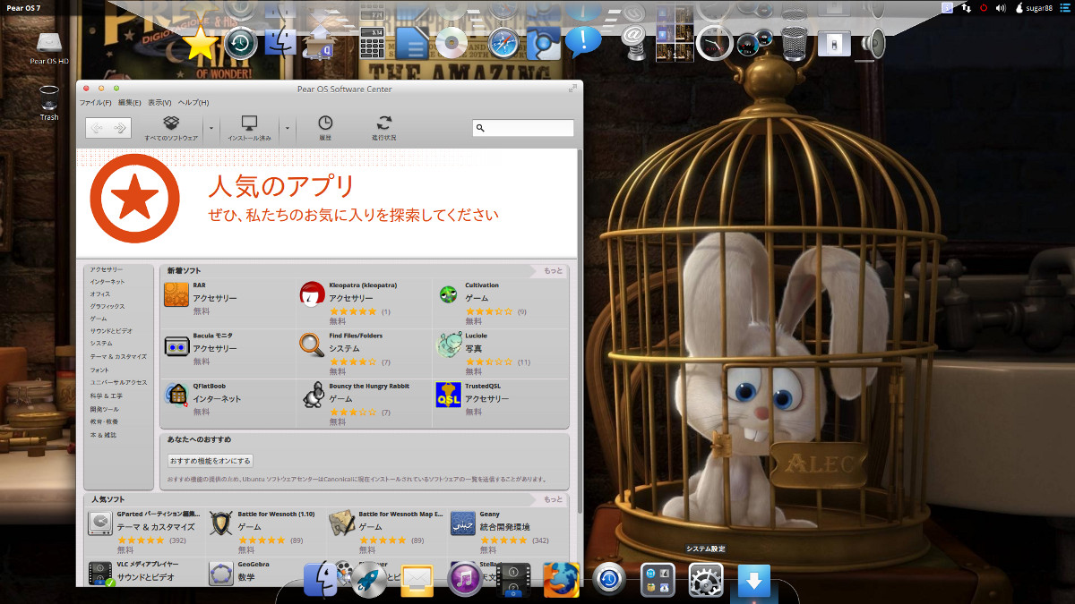The height and width of the screenshot is (604, 1075).
Task: Expand the All Software dropdown arrow
Action: pos(211,128)
